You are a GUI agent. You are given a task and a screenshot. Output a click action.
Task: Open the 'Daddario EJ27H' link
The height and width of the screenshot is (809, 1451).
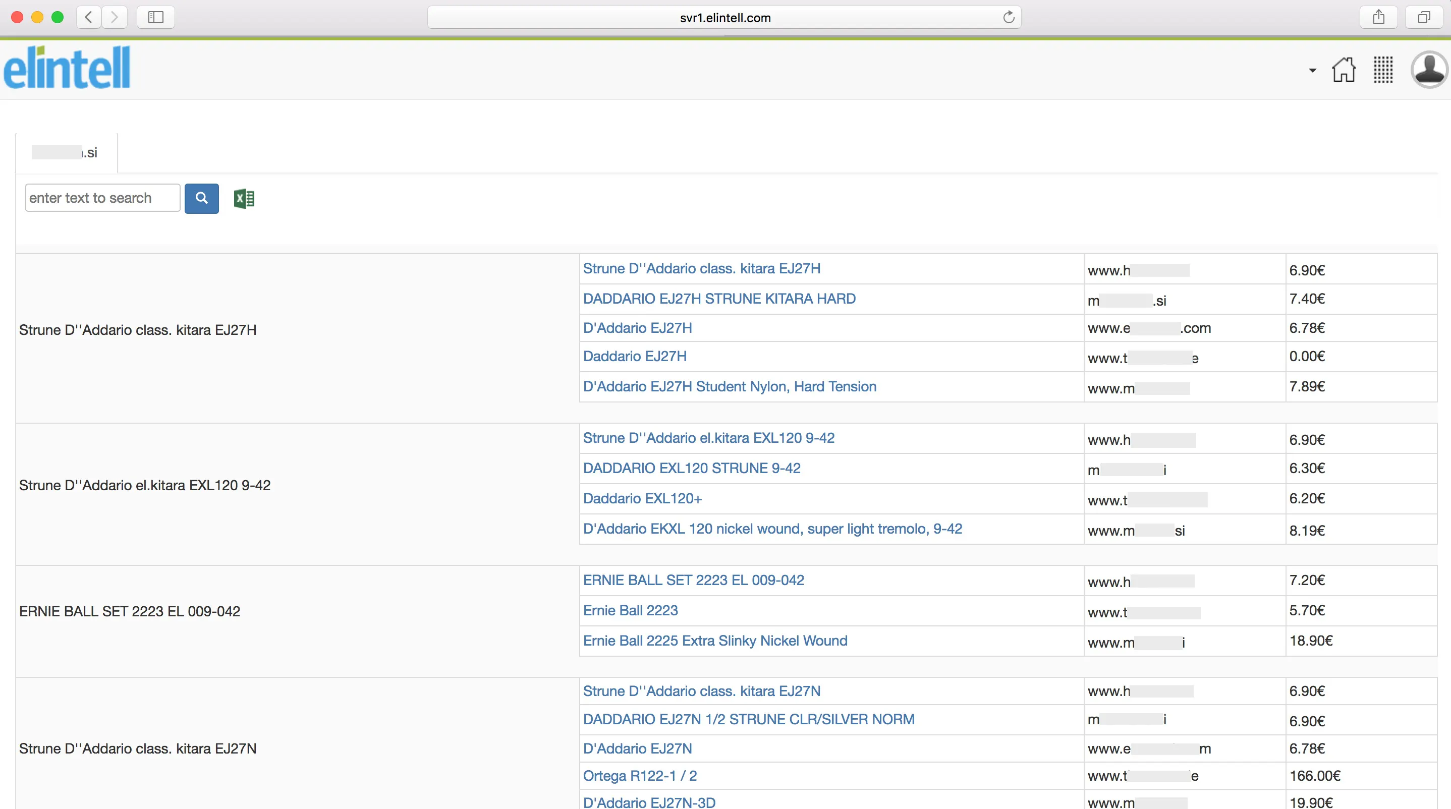tap(635, 356)
